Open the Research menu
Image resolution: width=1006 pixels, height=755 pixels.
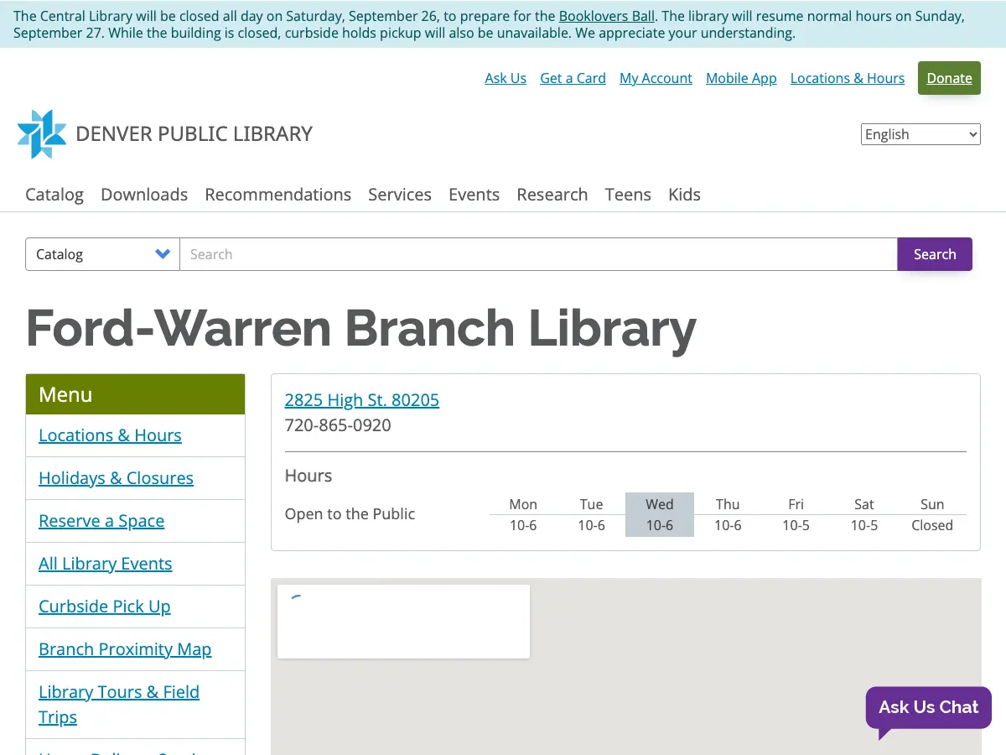tap(552, 195)
